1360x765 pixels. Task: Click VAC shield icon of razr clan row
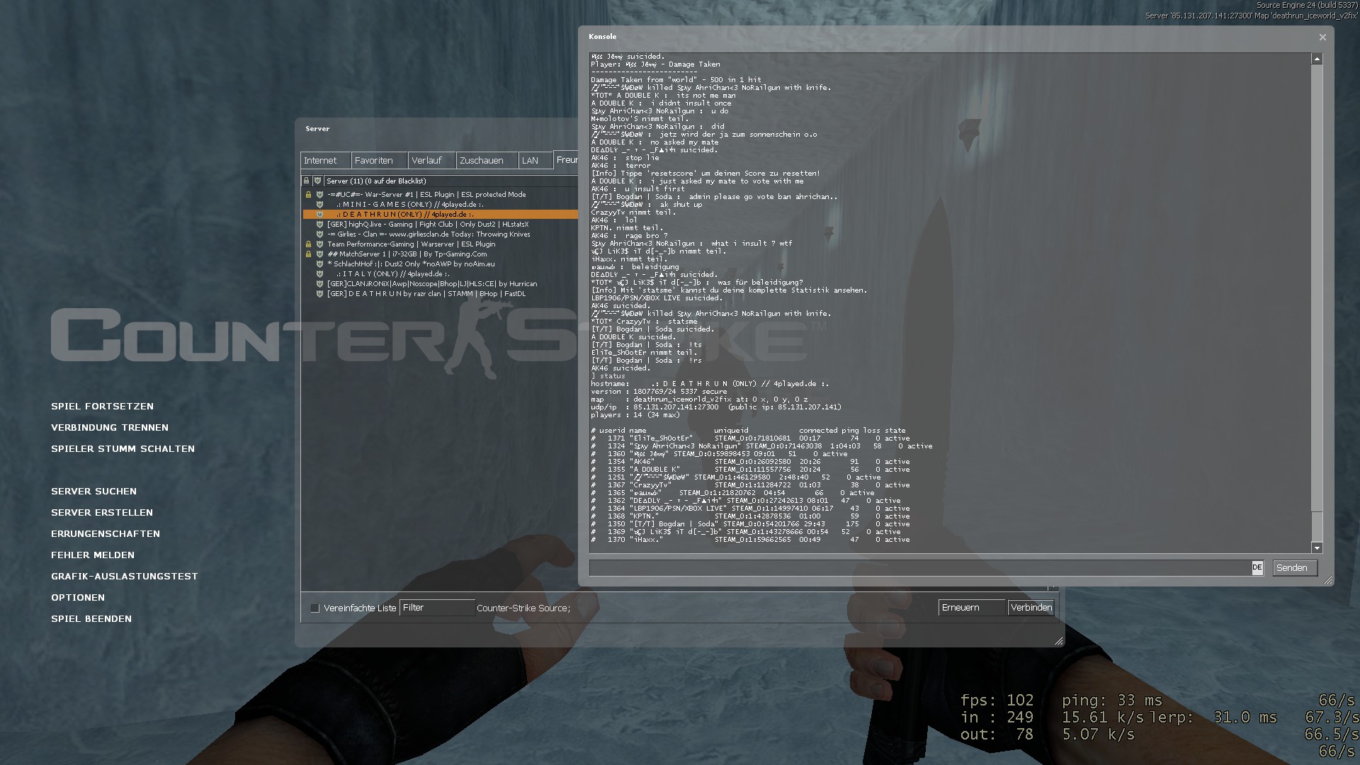(x=319, y=294)
